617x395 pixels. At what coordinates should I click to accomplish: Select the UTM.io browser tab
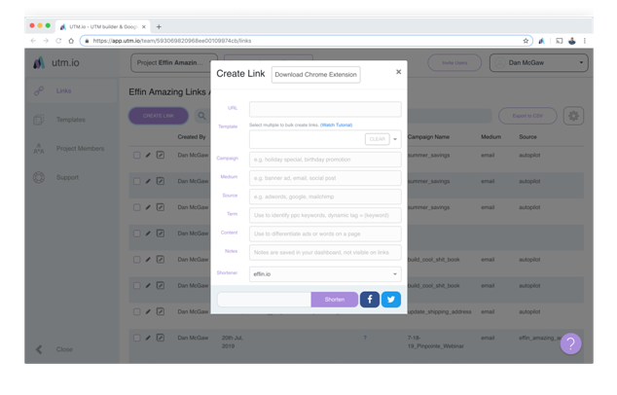click(x=103, y=26)
